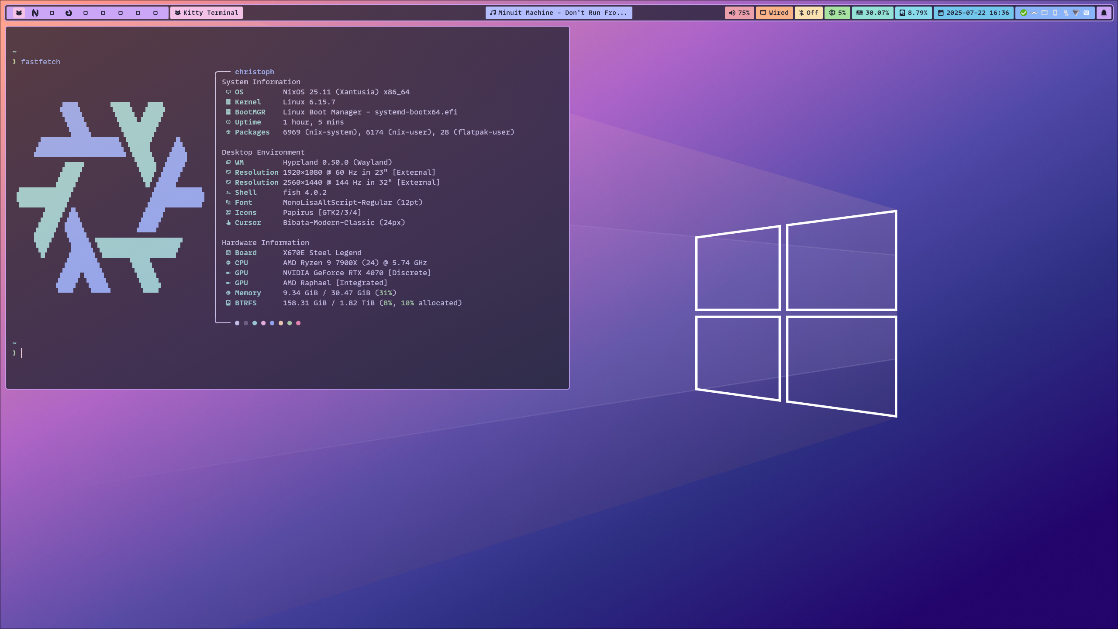Toggle Bluetooth Off module
The image size is (1118, 629).
tap(808, 13)
